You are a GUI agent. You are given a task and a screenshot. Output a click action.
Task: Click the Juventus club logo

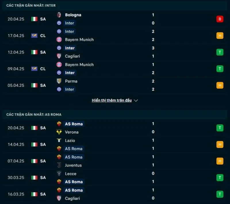click(60, 165)
